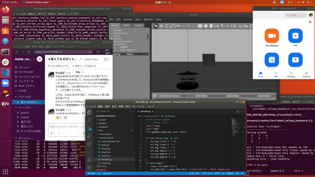This screenshot has width=315, height=177.
Task: Select the translate mode tool in Gazebo
Action: 161,26
